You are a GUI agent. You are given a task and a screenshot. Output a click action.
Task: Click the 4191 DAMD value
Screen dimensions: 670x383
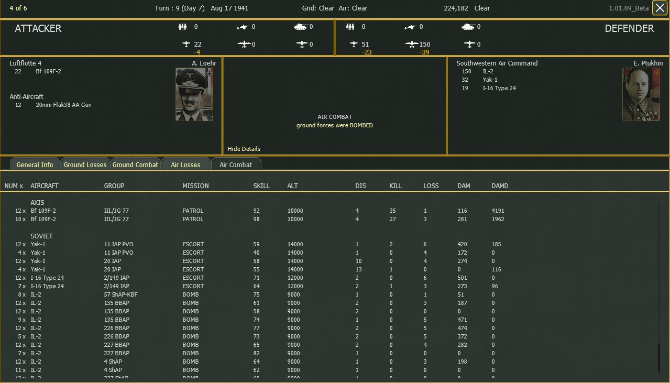(x=498, y=211)
